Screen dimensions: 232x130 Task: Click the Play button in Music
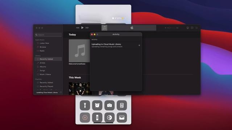pyautogui.click(x=82, y=28)
